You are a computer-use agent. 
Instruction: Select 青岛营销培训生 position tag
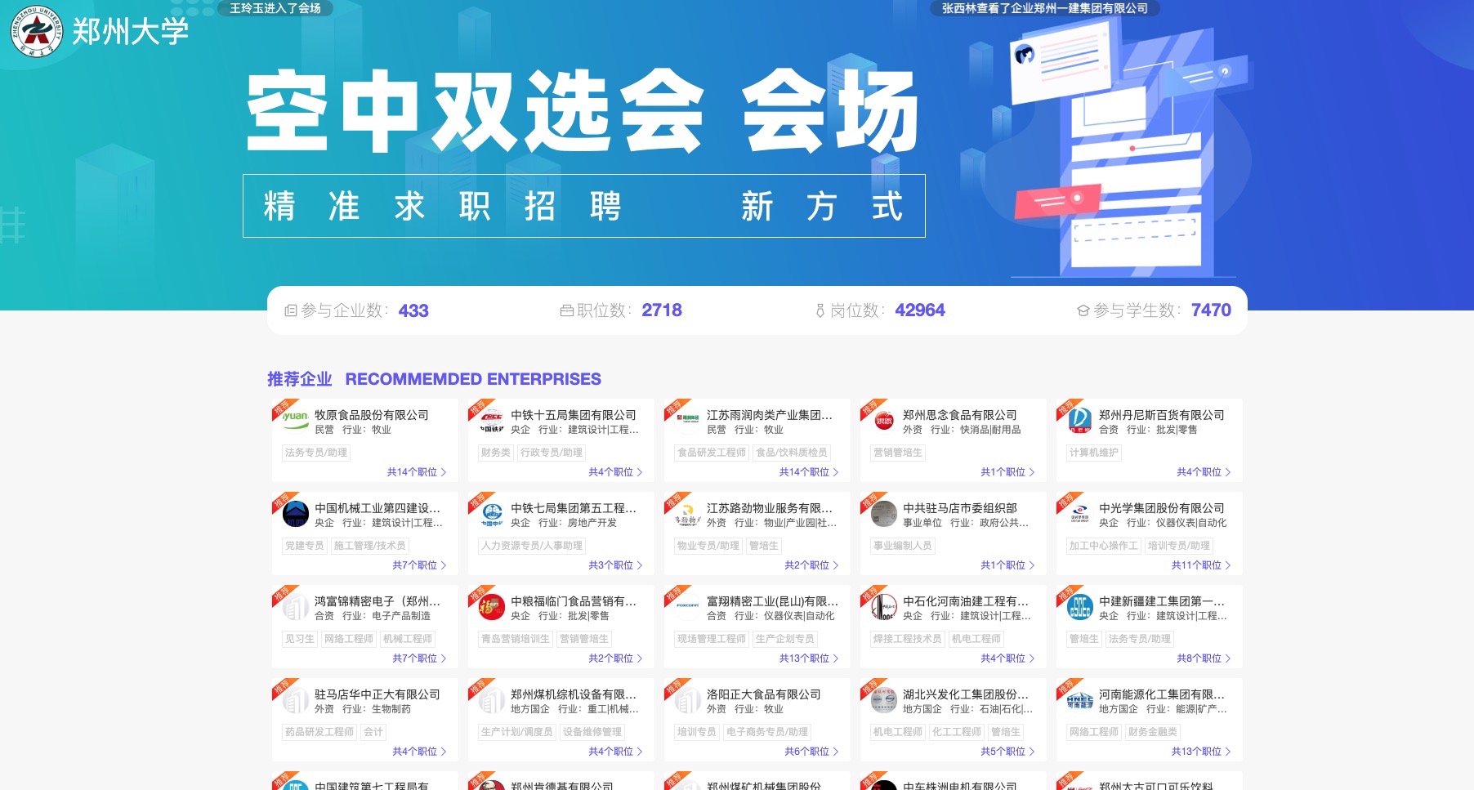pos(516,639)
